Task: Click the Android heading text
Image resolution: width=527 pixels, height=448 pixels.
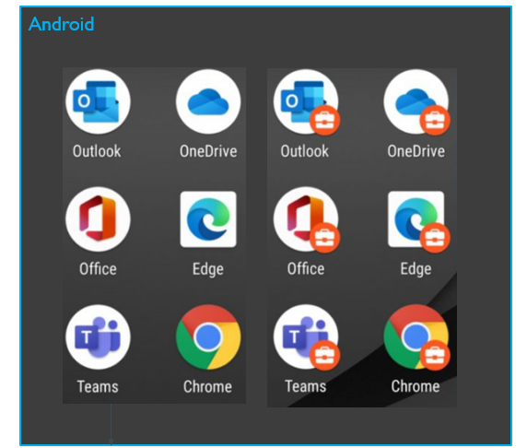Action: 61,24
